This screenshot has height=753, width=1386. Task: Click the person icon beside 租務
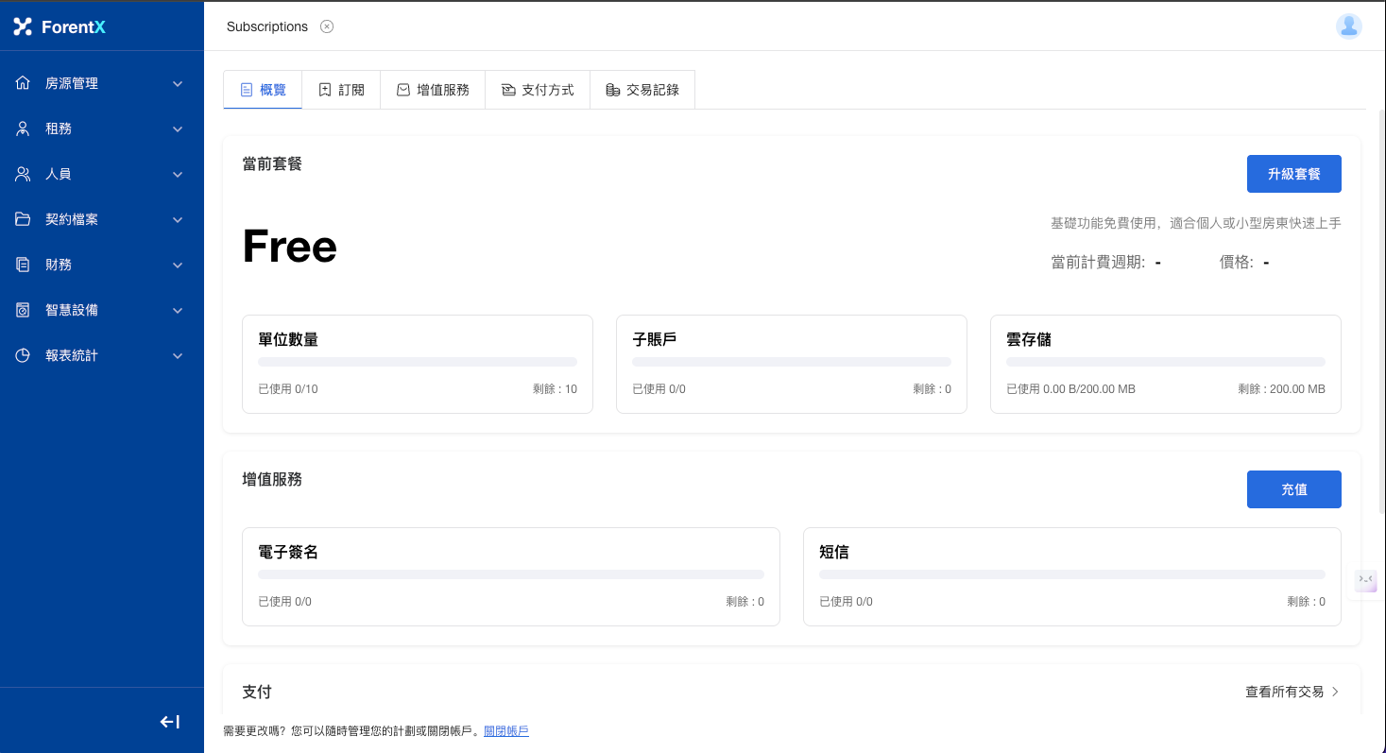(24, 128)
